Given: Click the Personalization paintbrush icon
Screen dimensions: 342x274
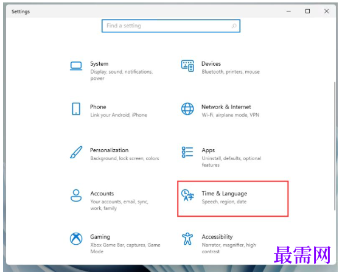Looking at the screenshot, I should pyautogui.click(x=76, y=152).
